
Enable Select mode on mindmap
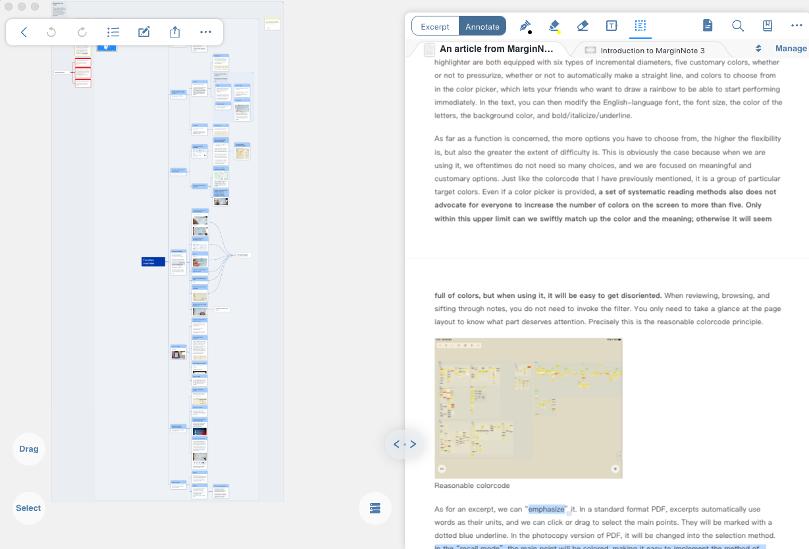click(x=28, y=508)
